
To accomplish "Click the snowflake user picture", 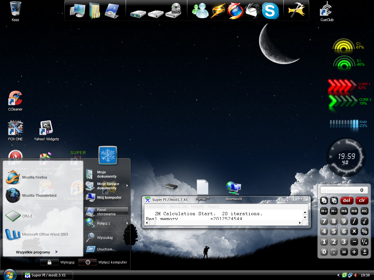I will click(x=107, y=155).
